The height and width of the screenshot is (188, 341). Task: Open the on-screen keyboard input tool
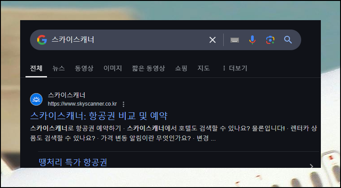coord(234,40)
